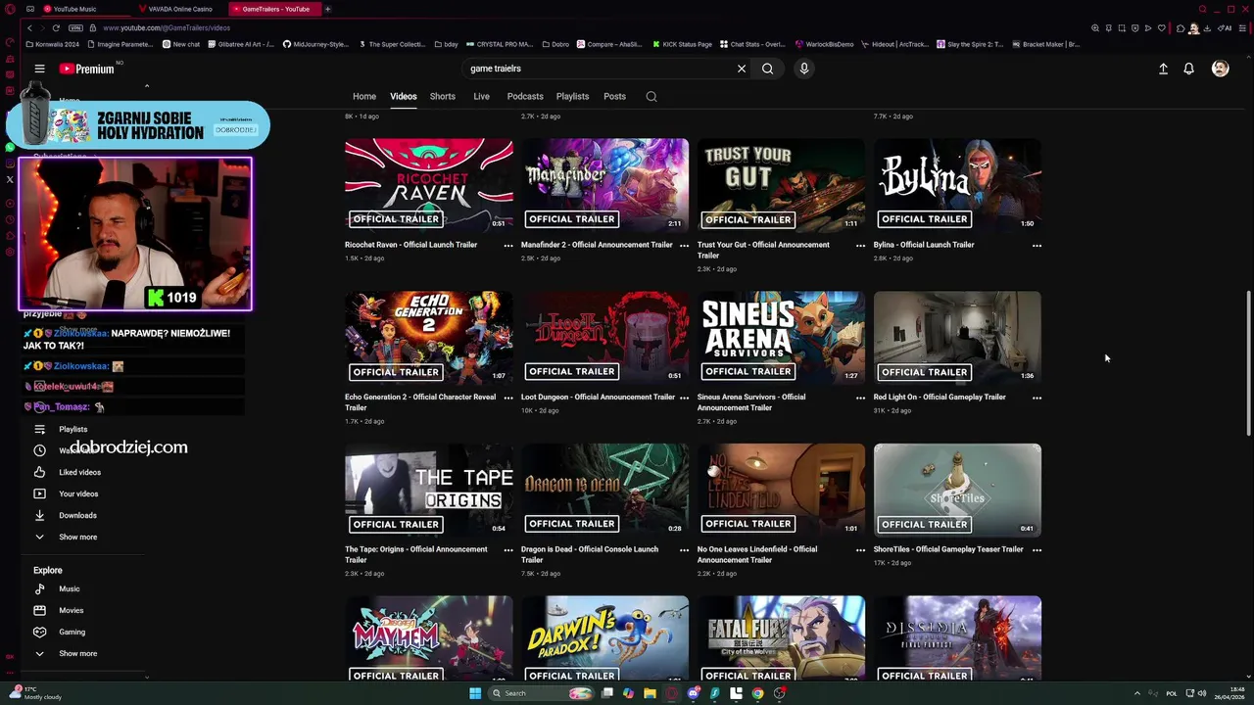Open more options for Loot Dungeon video
Image resolution: width=1254 pixels, height=705 pixels.
pyautogui.click(x=684, y=398)
